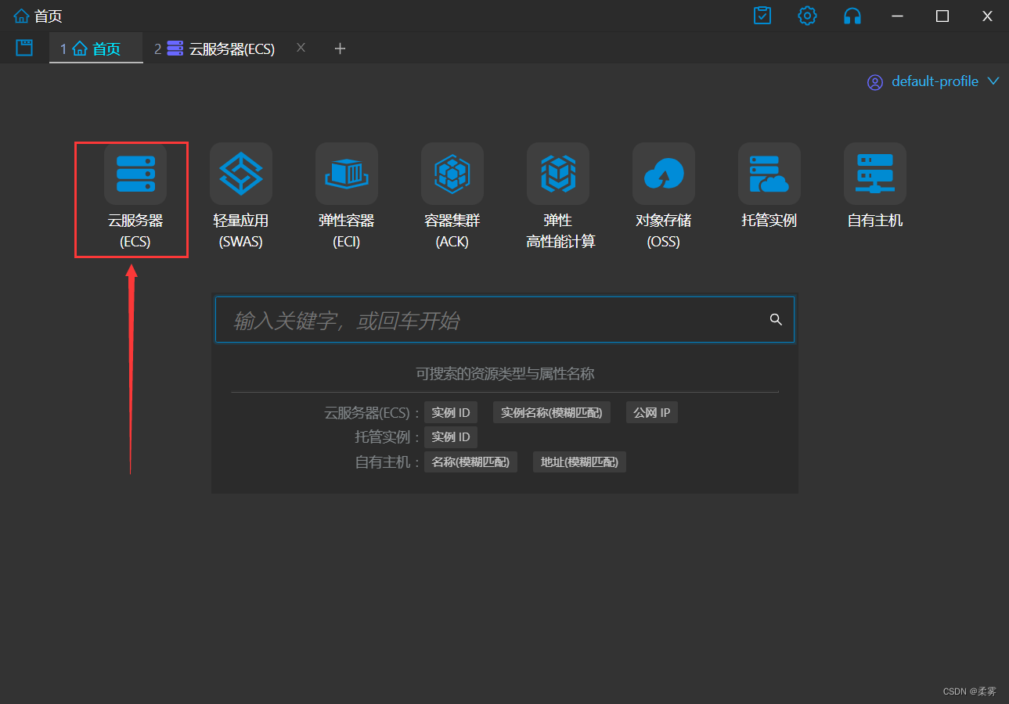The height and width of the screenshot is (704, 1009).
Task: Open the 托管实例 icon
Action: (x=769, y=174)
